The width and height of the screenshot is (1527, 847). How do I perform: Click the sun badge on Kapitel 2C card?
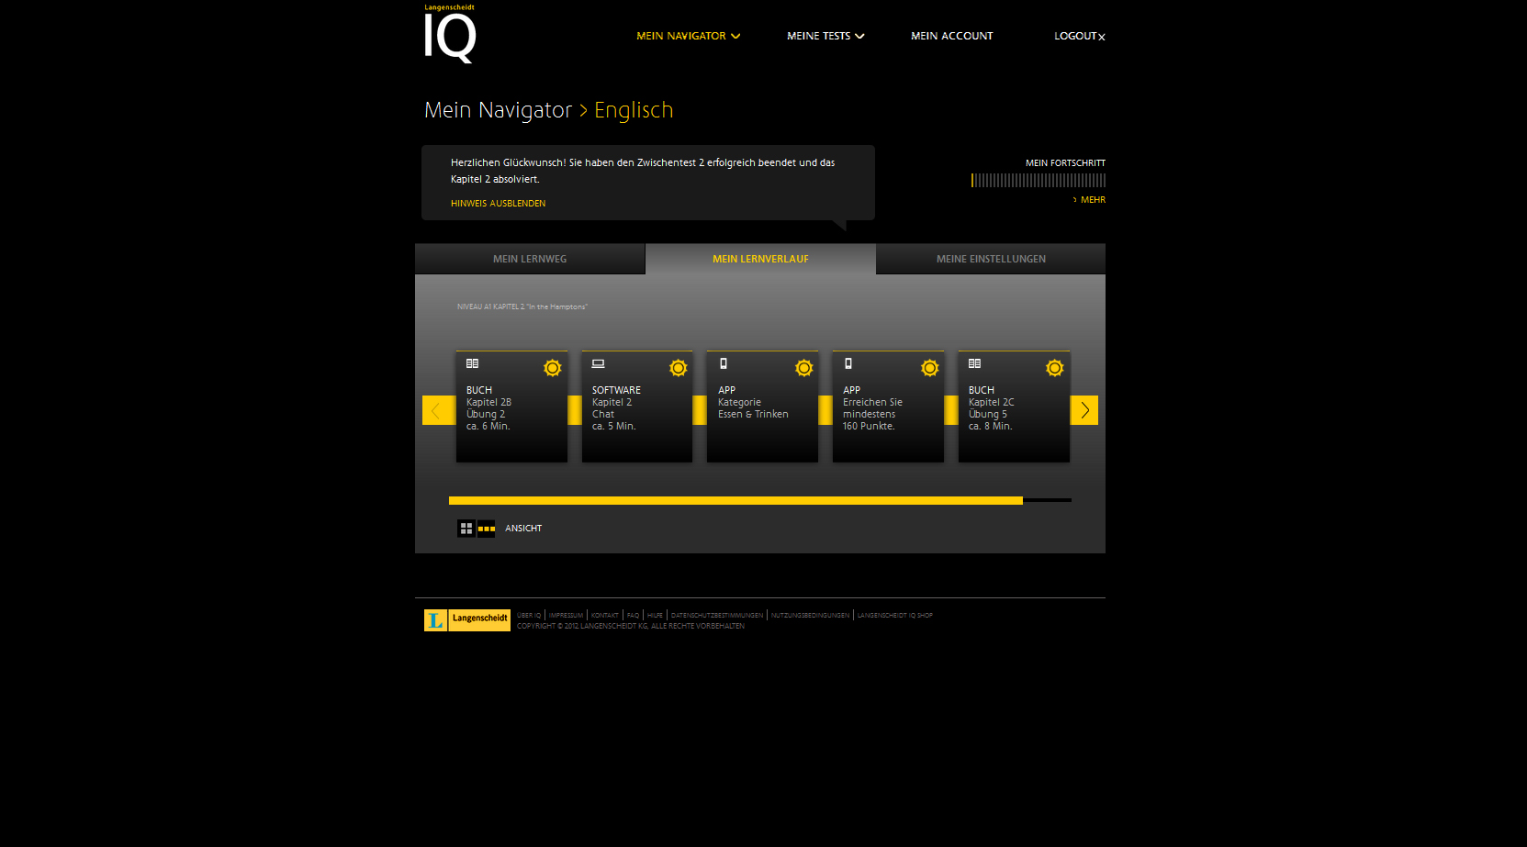click(x=1054, y=368)
